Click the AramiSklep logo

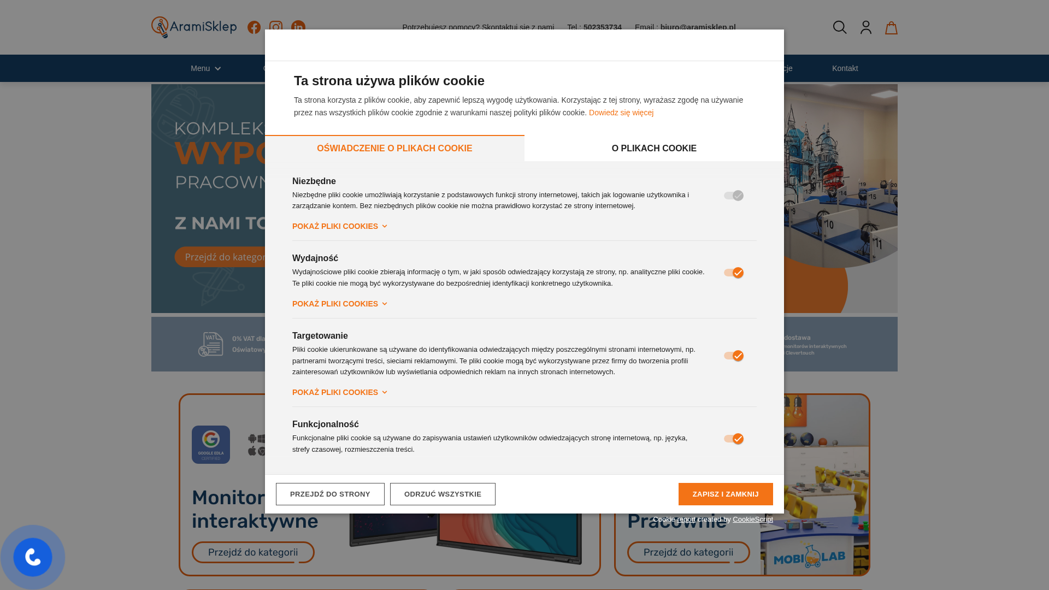click(x=194, y=27)
